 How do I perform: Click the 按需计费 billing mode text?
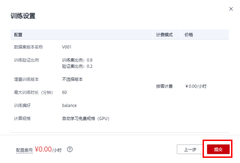point(164,86)
